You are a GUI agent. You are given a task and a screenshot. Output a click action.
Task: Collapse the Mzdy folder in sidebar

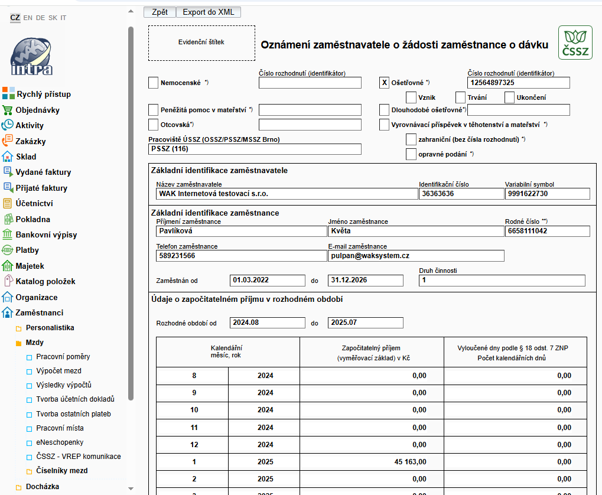click(x=18, y=343)
